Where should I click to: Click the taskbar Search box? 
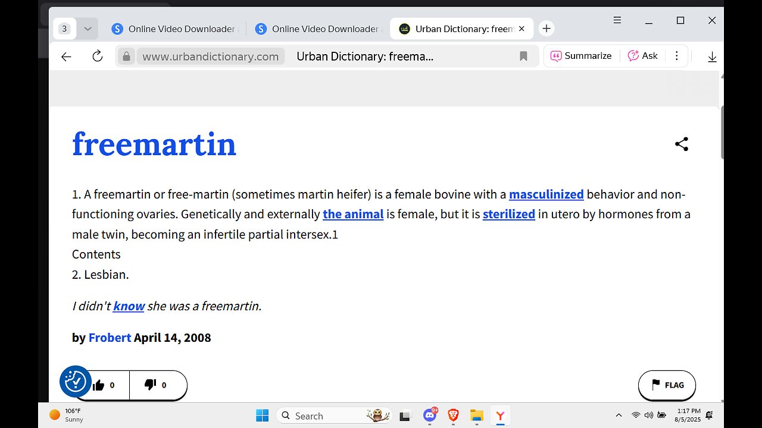coord(335,416)
